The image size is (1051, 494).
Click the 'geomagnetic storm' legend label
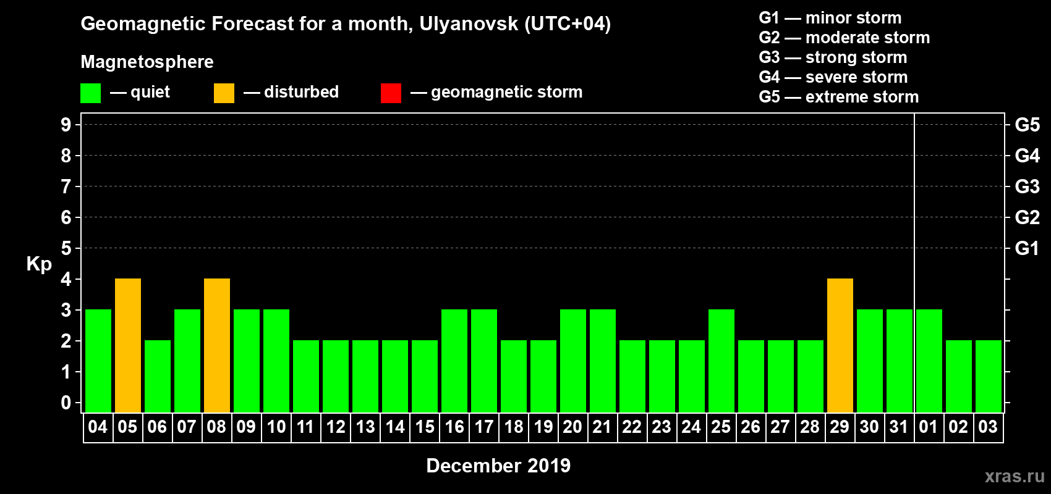pos(506,92)
